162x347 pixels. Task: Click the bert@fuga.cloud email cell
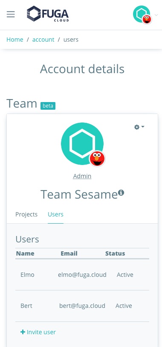pos(82,306)
